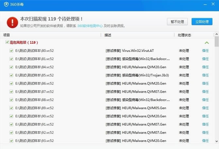219x149 pixels.
Task: Uncheck the 91.vc52 file checkbox
Action: pos(11,124)
